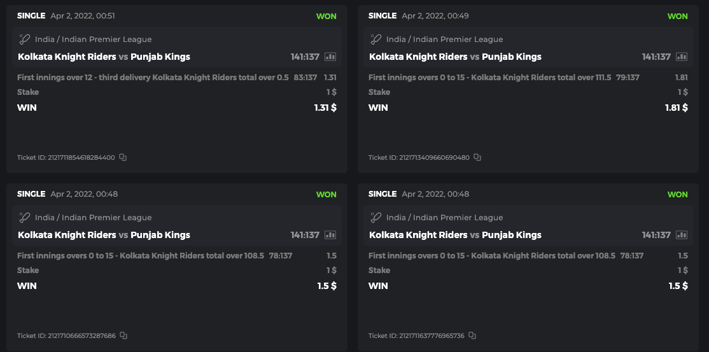Open Kolkata vs Punjab match in 00:49 bet
This screenshot has height=352, width=709.
455,57
